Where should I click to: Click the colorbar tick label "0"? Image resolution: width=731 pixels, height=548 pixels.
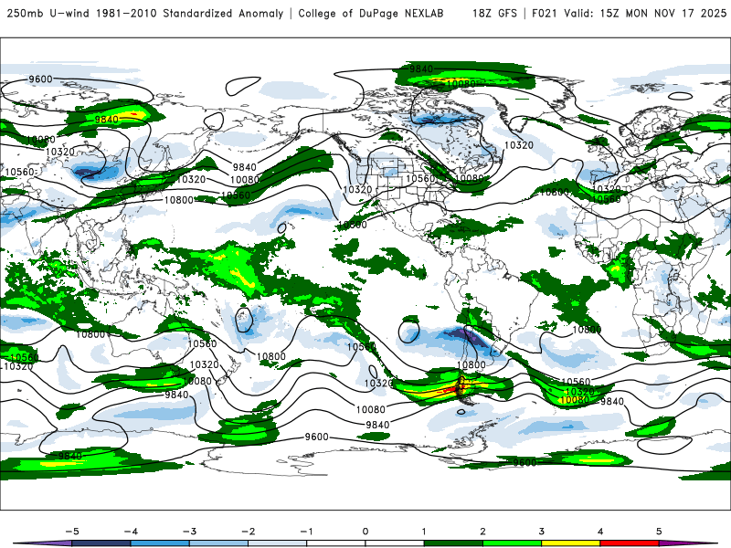(x=365, y=532)
